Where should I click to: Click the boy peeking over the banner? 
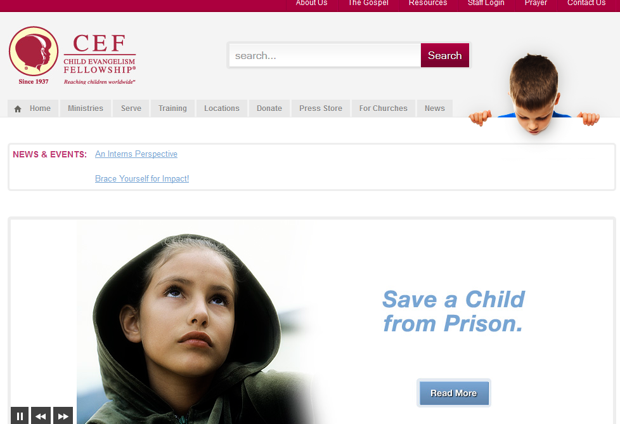[x=534, y=95]
